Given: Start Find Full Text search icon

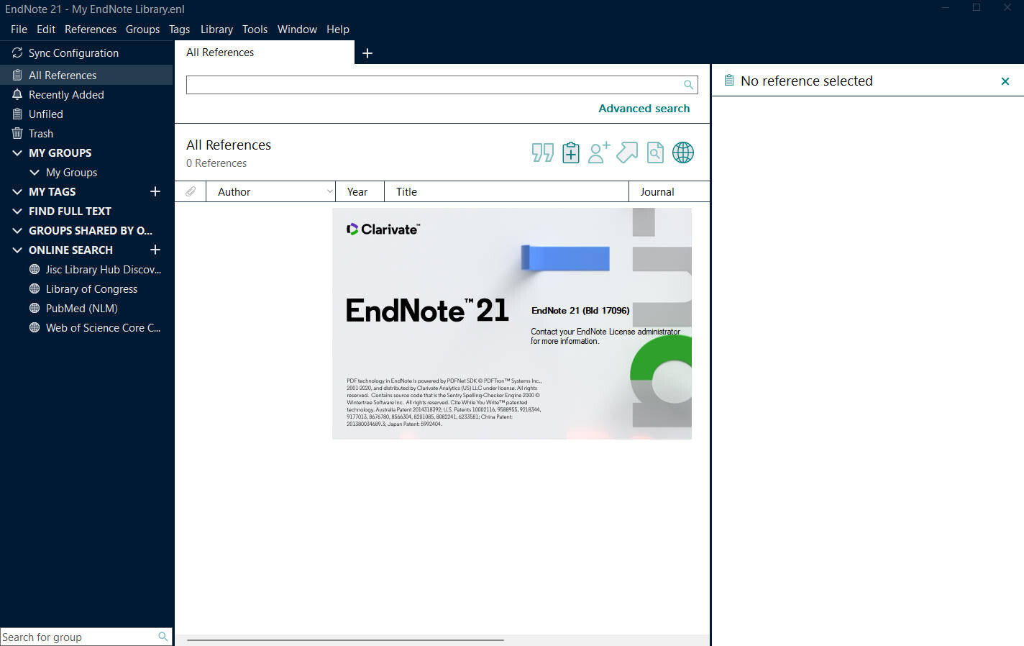Looking at the screenshot, I should [654, 152].
